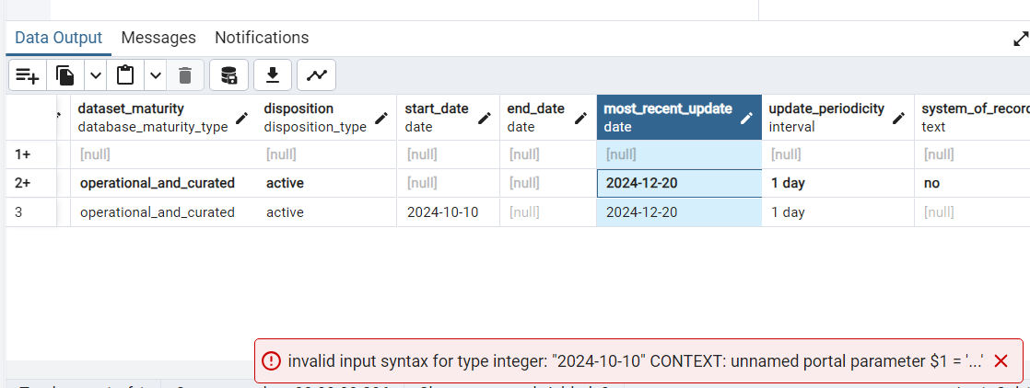
Task: Click the pencil icon on dataset_maturity column
Action: [x=241, y=118]
